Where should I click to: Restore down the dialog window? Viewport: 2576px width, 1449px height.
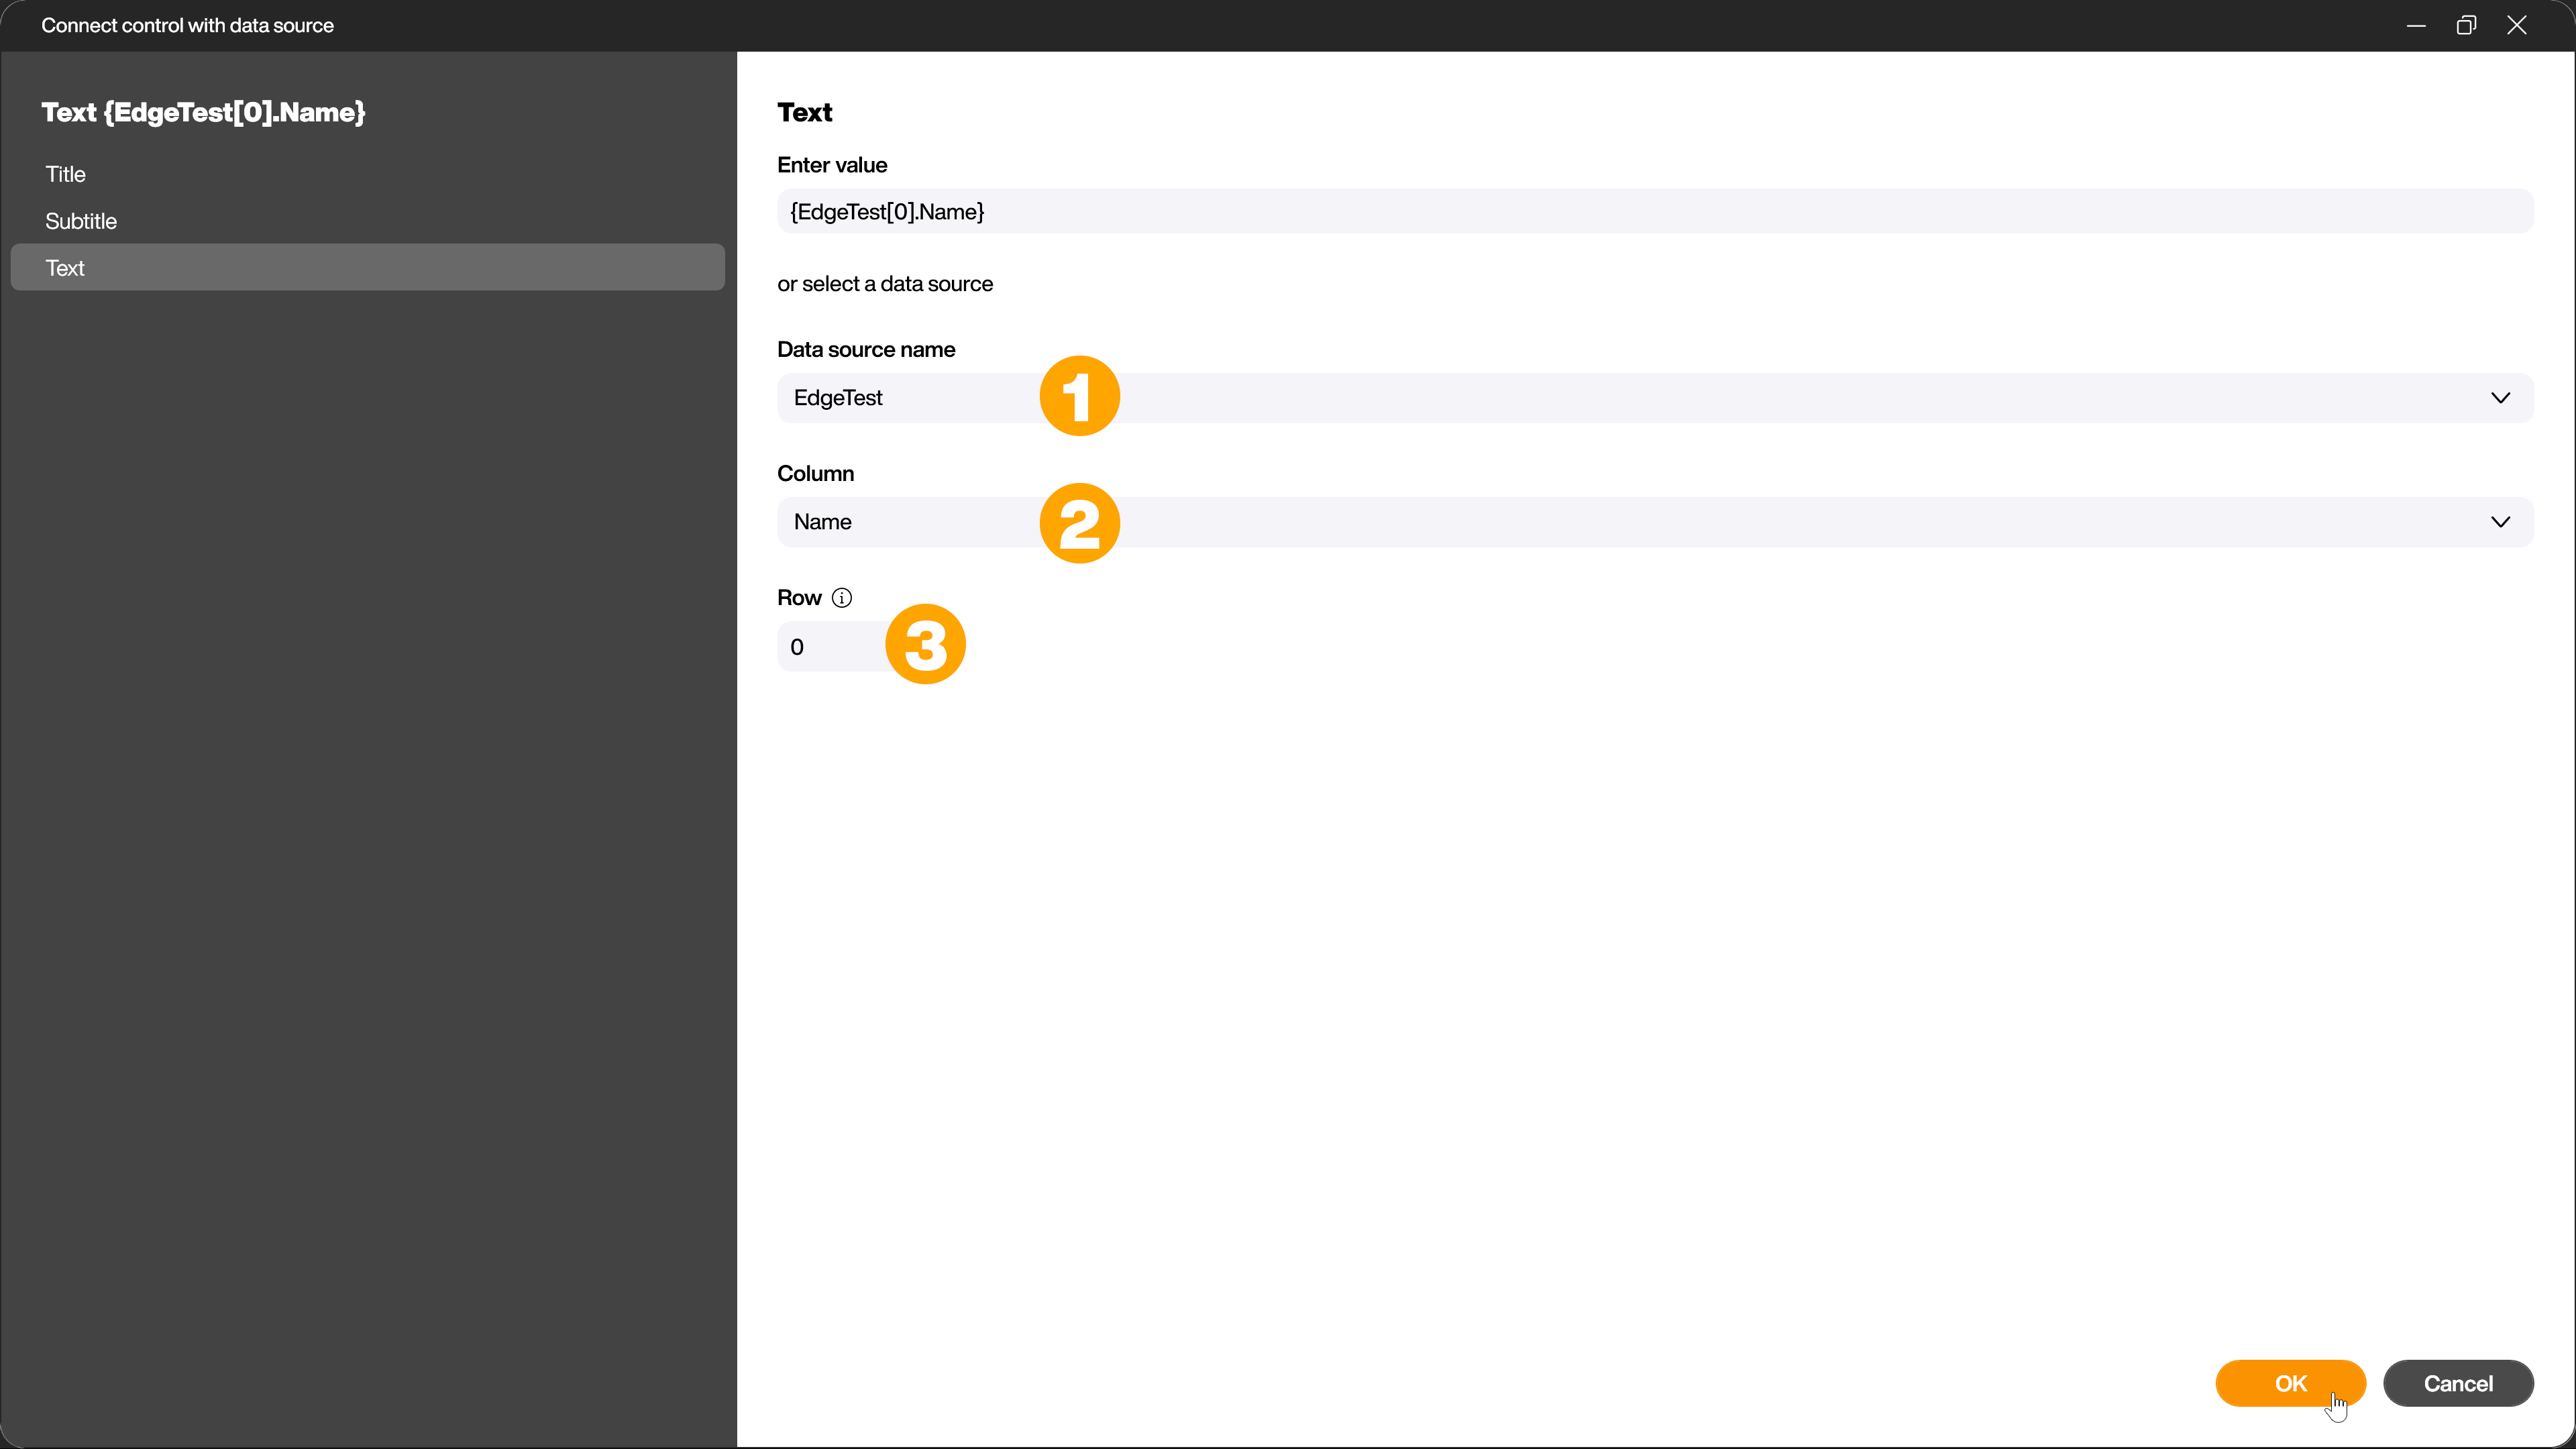[2466, 25]
